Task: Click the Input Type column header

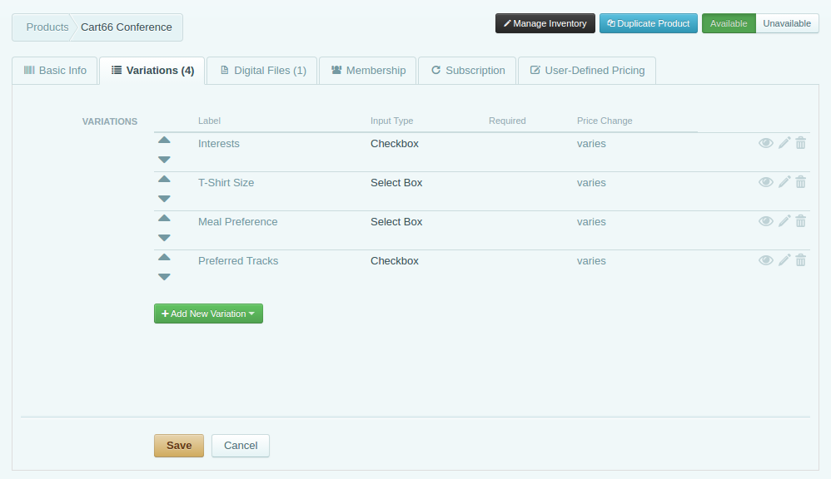Action: click(x=391, y=121)
